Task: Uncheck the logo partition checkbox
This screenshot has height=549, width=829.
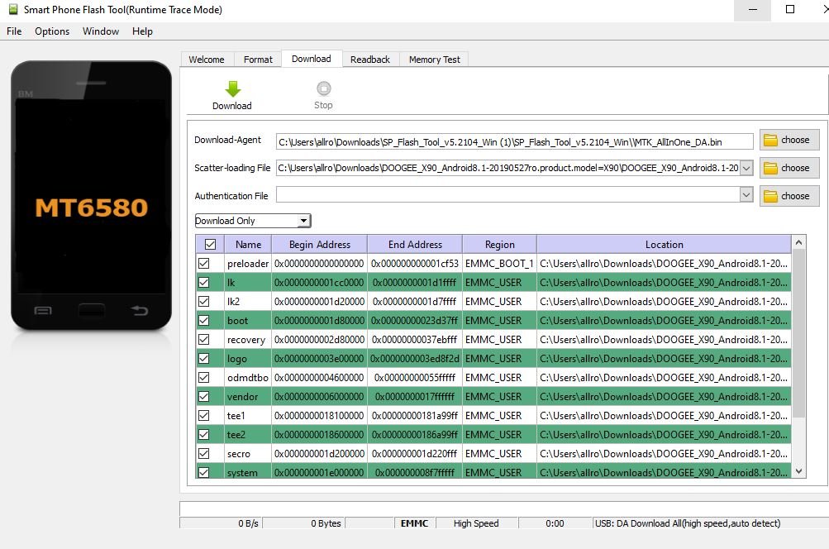Action: coord(204,359)
